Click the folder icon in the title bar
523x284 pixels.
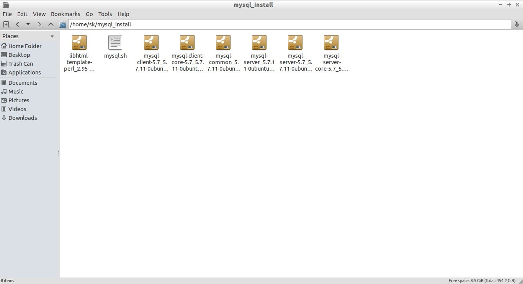coord(6,5)
